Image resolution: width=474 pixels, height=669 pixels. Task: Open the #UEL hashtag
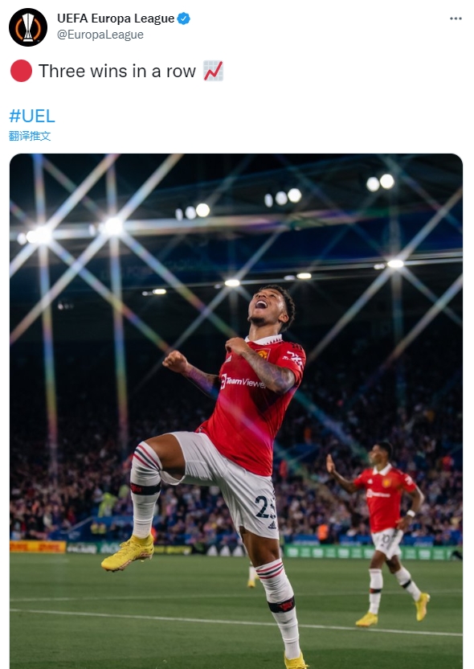(x=32, y=116)
